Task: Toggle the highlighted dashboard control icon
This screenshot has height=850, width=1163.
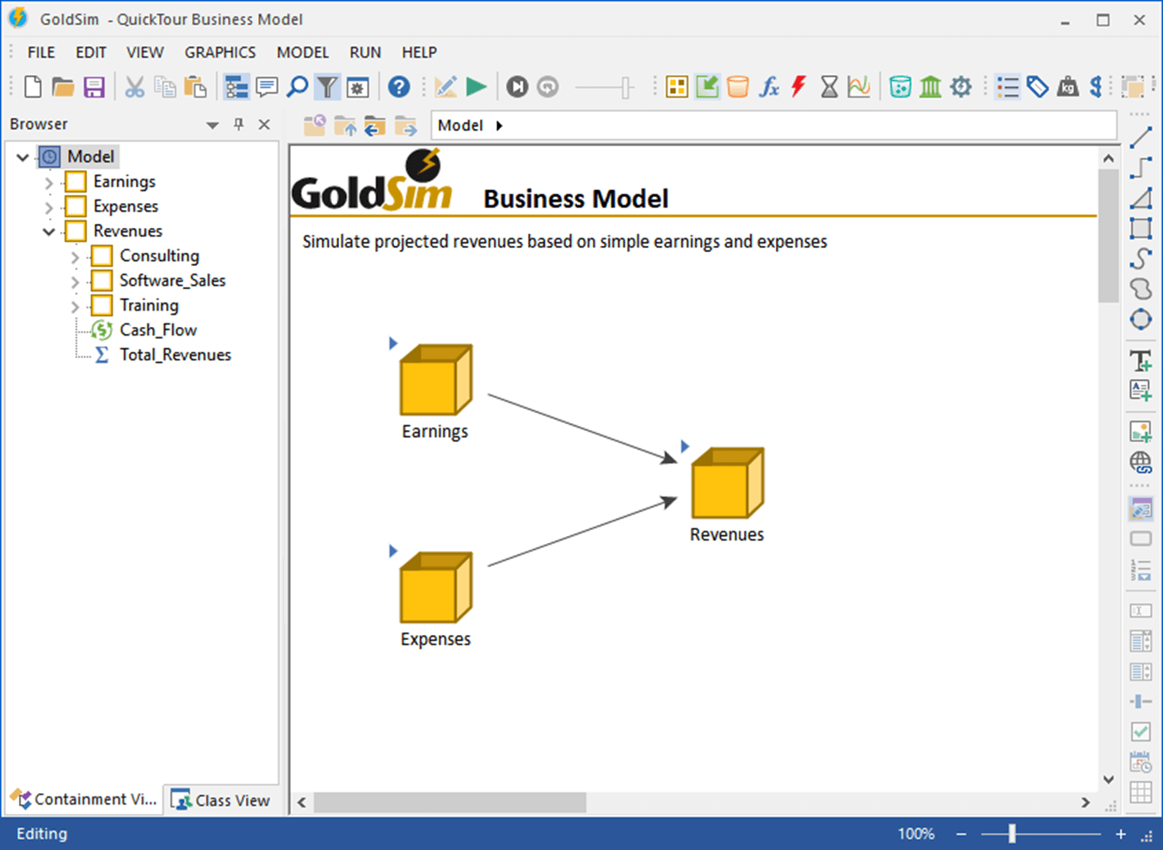Action: [x=1141, y=508]
